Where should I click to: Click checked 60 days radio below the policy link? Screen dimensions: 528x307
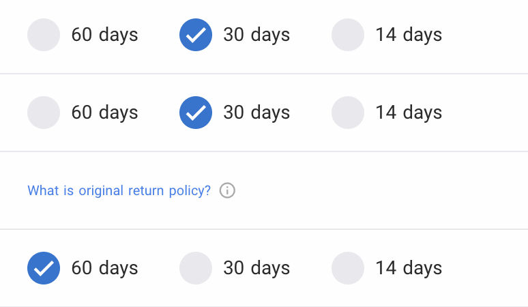click(44, 268)
